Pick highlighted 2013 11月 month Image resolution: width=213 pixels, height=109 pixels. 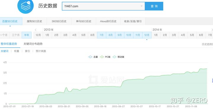138,35
